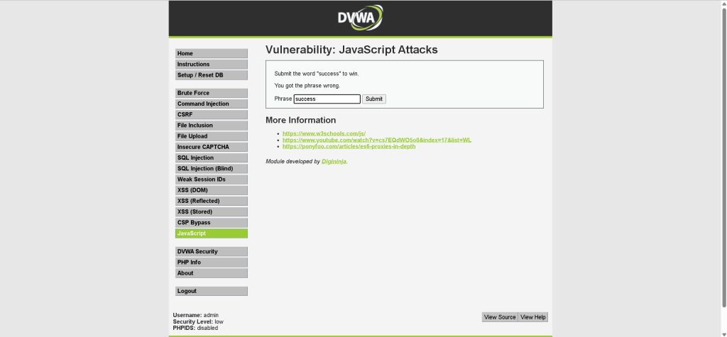Screen dimensions: 727x337
Task: Click the 'More Information' heading
Action: (300, 120)
